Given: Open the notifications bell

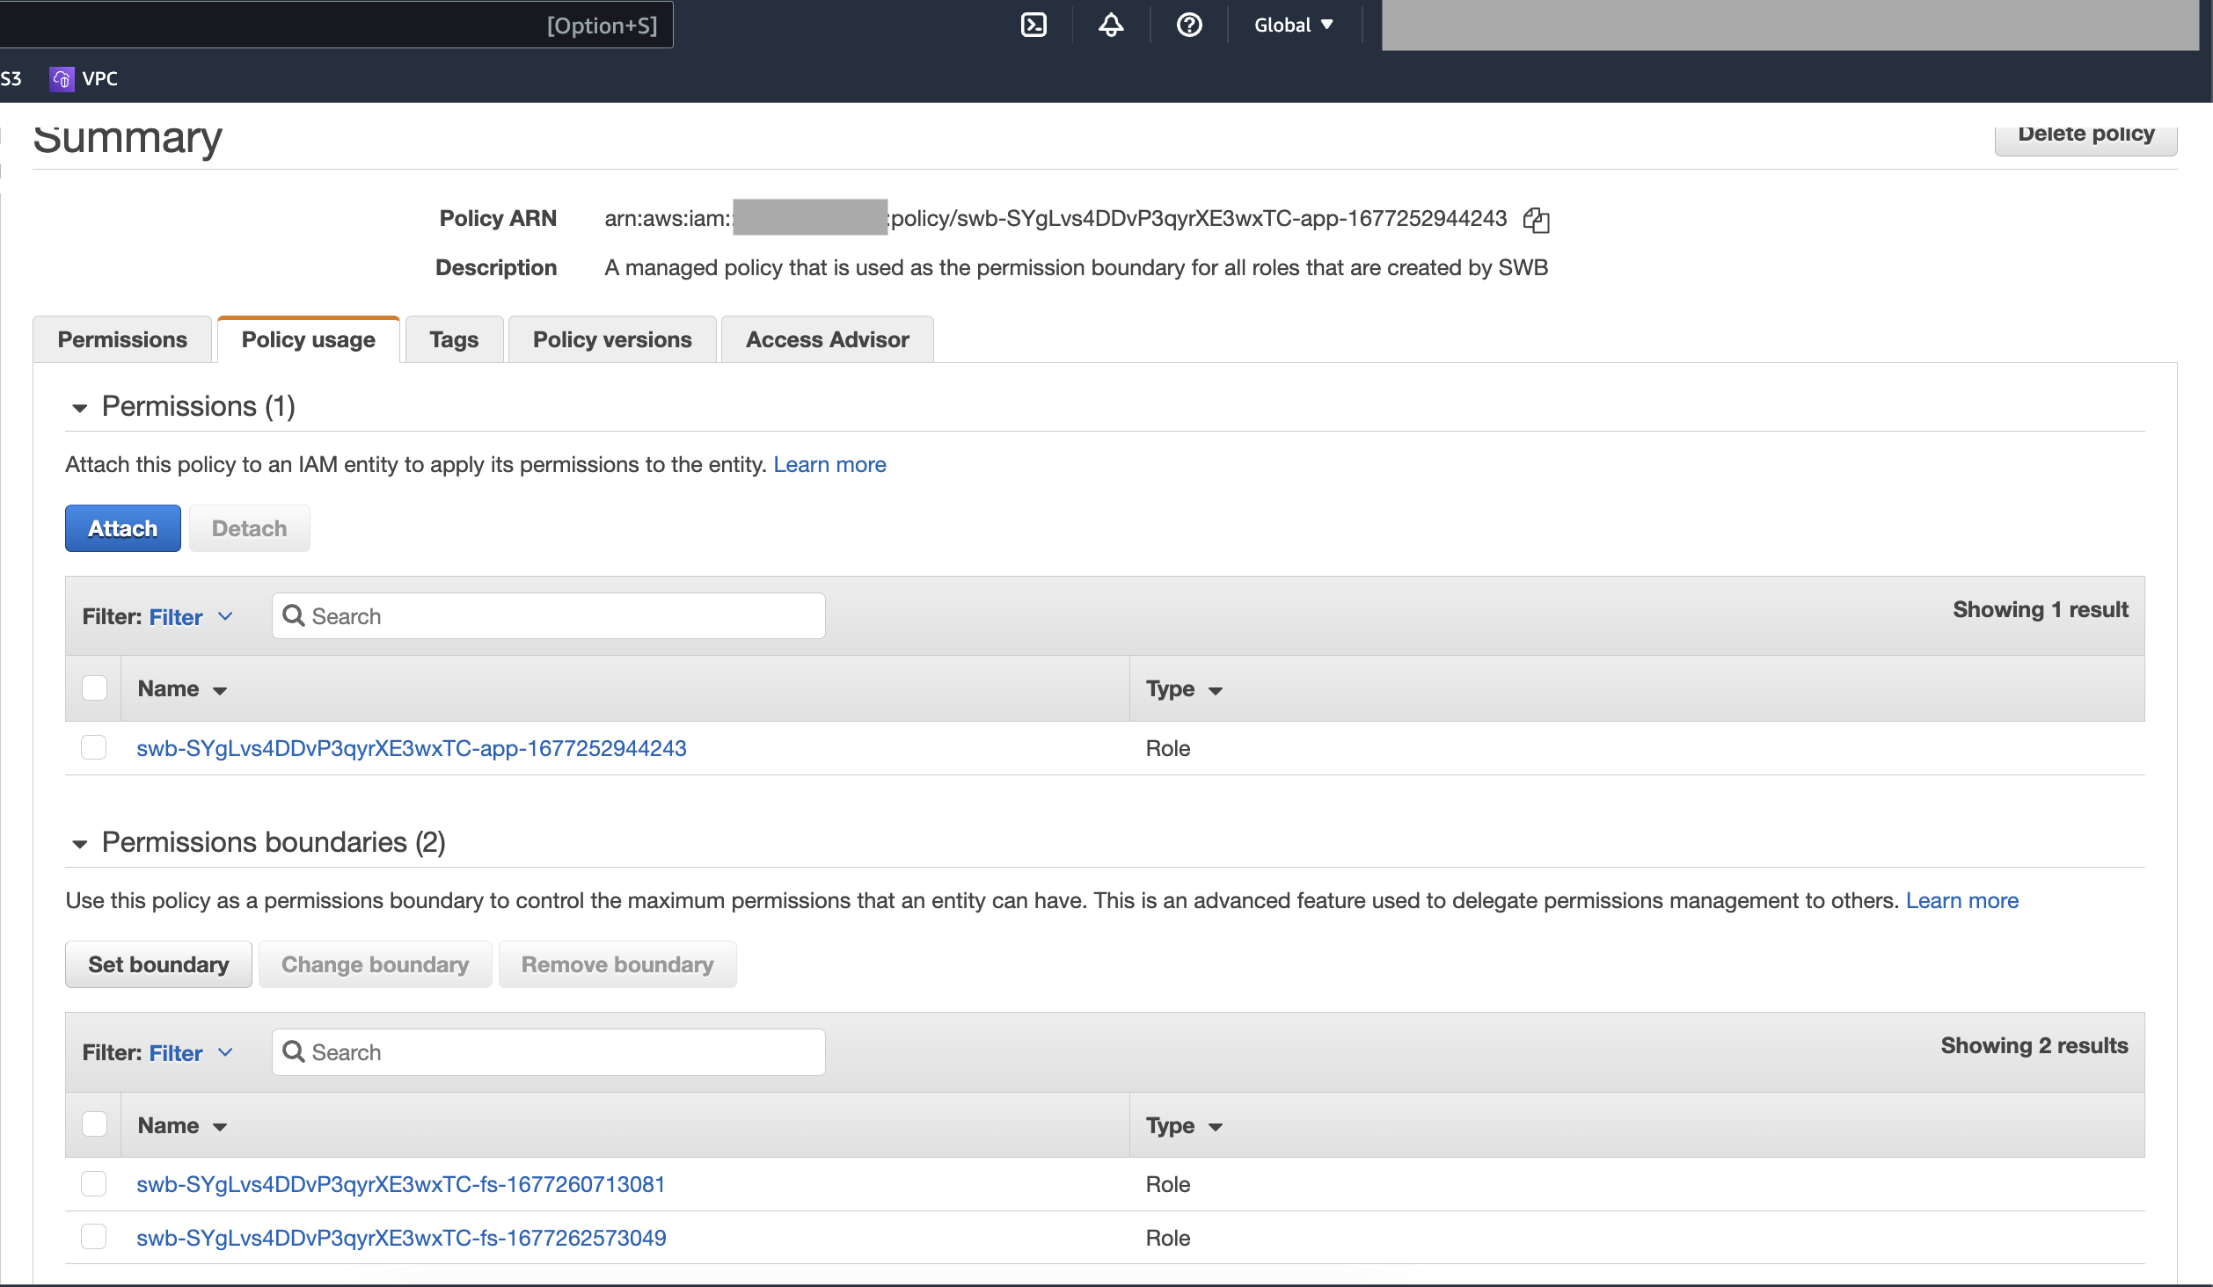Looking at the screenshot, I should point(1110,25).
